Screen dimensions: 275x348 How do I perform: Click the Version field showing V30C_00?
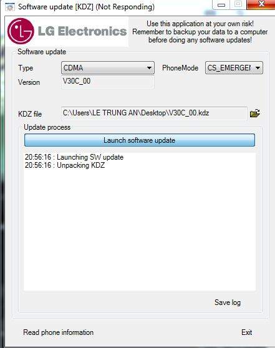[x=108, y=82]
